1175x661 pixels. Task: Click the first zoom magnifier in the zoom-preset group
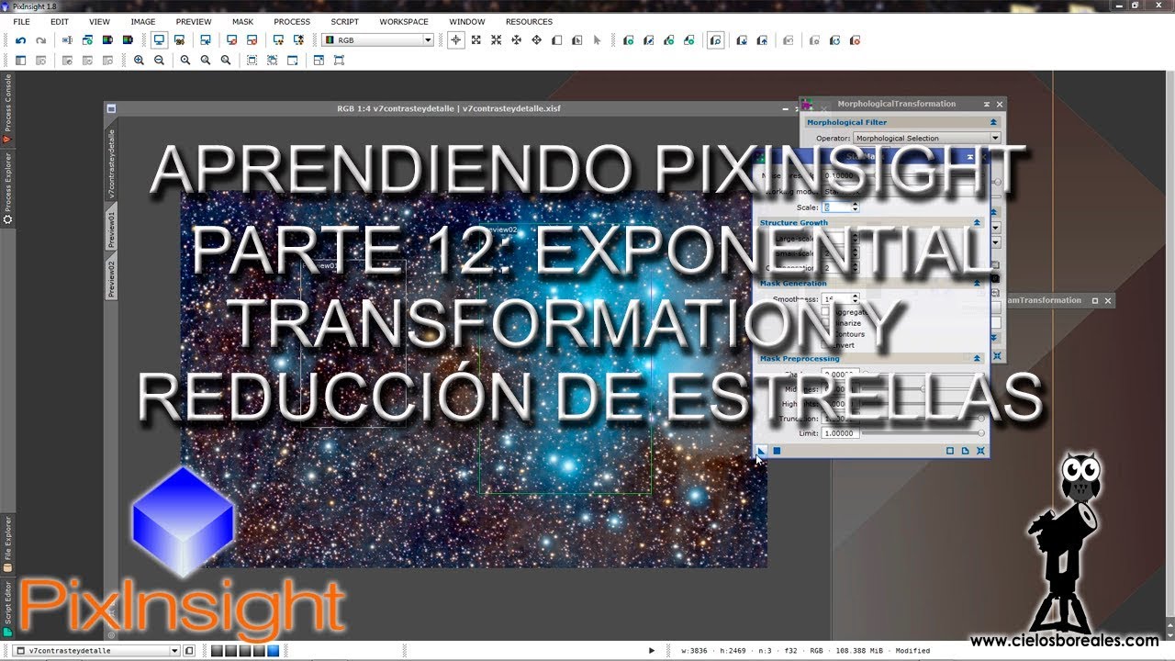(x=185, y=61)
